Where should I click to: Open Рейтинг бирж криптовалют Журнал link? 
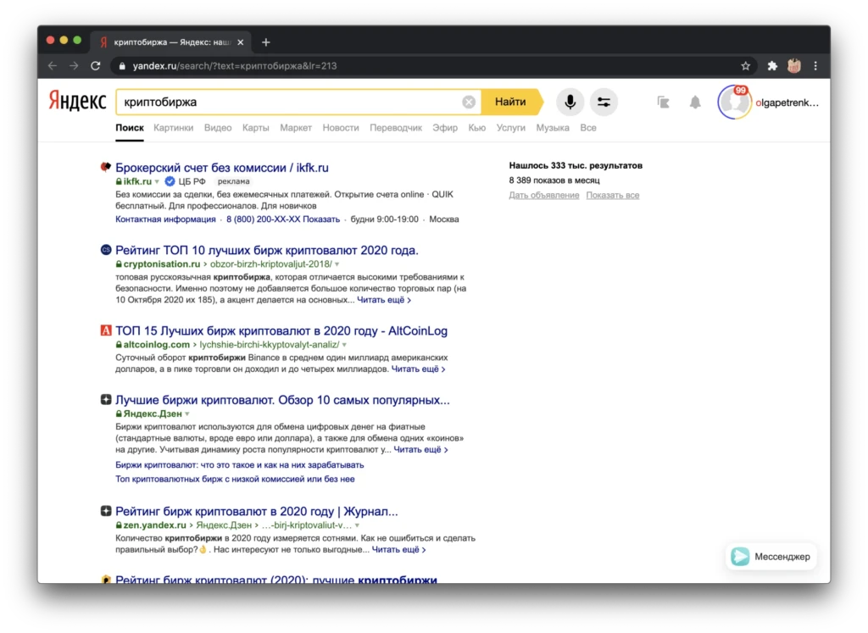pos(256,511)
